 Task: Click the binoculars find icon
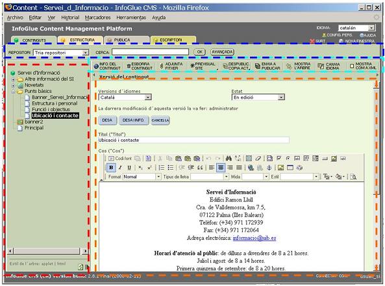coord(229,159)
